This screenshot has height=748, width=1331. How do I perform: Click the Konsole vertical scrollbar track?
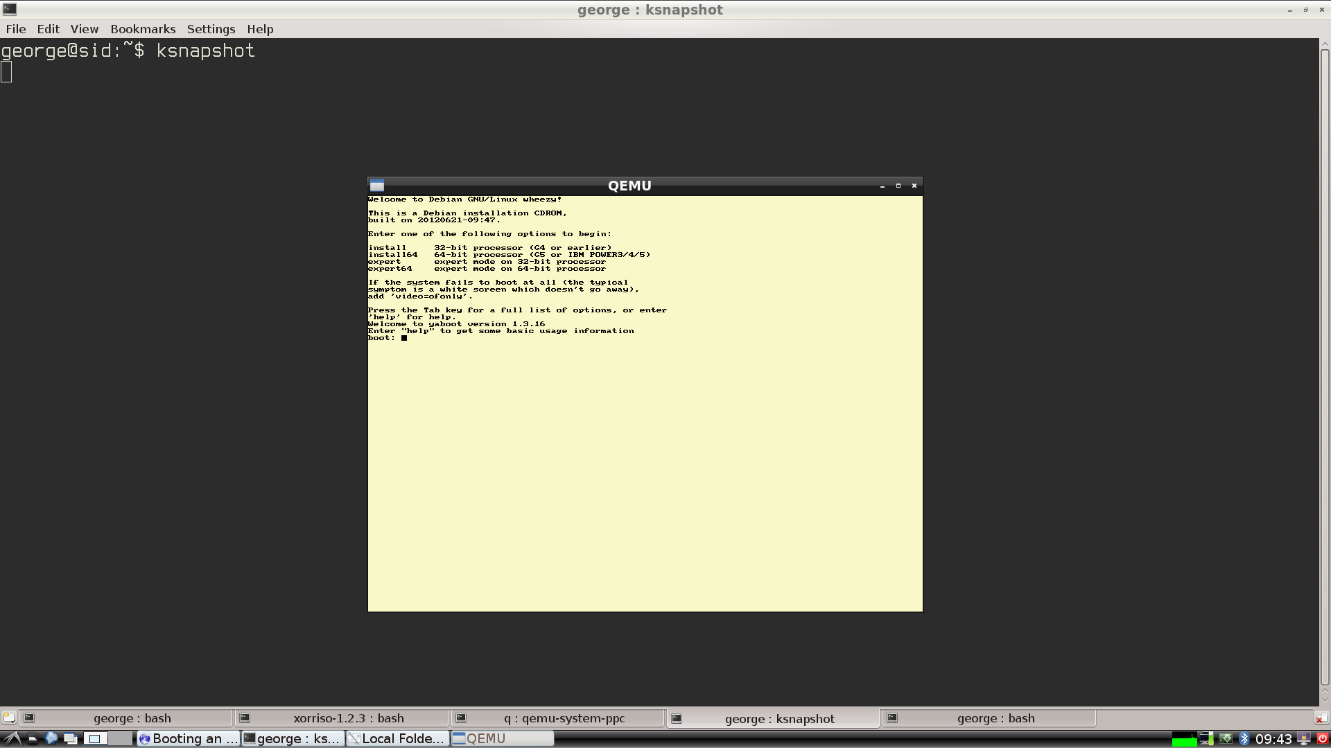pyautogui.click(x=1324, y=367)
